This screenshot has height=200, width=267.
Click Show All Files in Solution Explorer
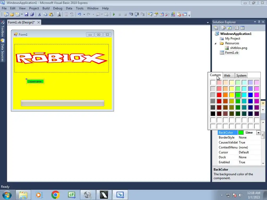[x=223, y=28]
